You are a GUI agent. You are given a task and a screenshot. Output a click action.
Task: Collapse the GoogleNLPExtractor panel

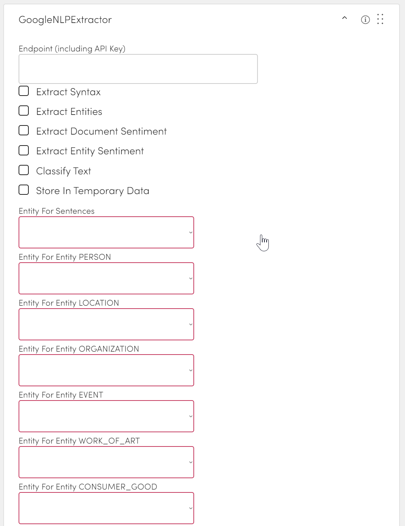click(x=345, y=18)
